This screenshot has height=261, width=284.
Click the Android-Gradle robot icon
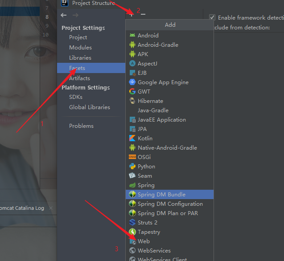132,45
